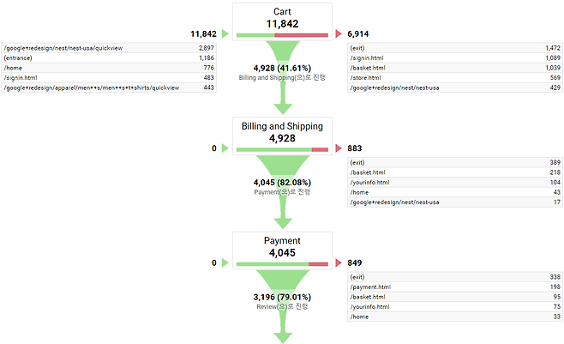Select the /payment.html row under Payment exits
The height and width of the screenshot is (344, 564).
[455, 287]
